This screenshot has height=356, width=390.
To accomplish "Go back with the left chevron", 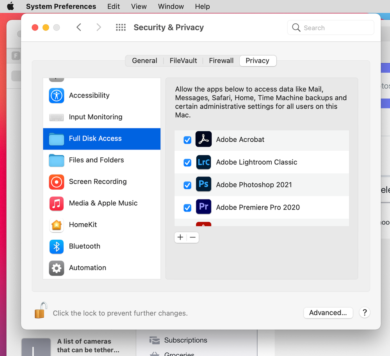I will (79, 27).
